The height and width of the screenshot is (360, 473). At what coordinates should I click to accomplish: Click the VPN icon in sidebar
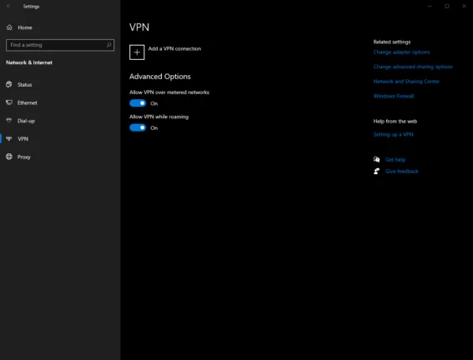coord(9,138)
